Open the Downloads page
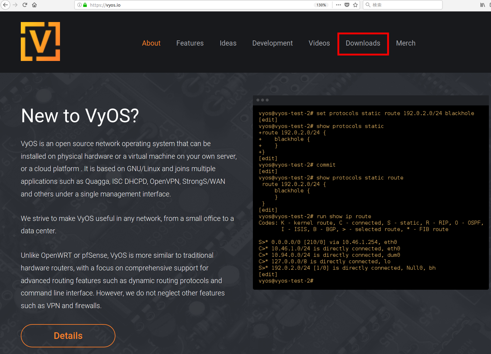491x354 pixels. [x=363, y=43]
